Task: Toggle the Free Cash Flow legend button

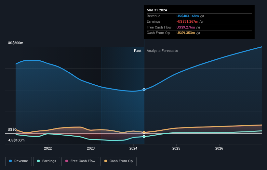Action: tap(80, 161)
